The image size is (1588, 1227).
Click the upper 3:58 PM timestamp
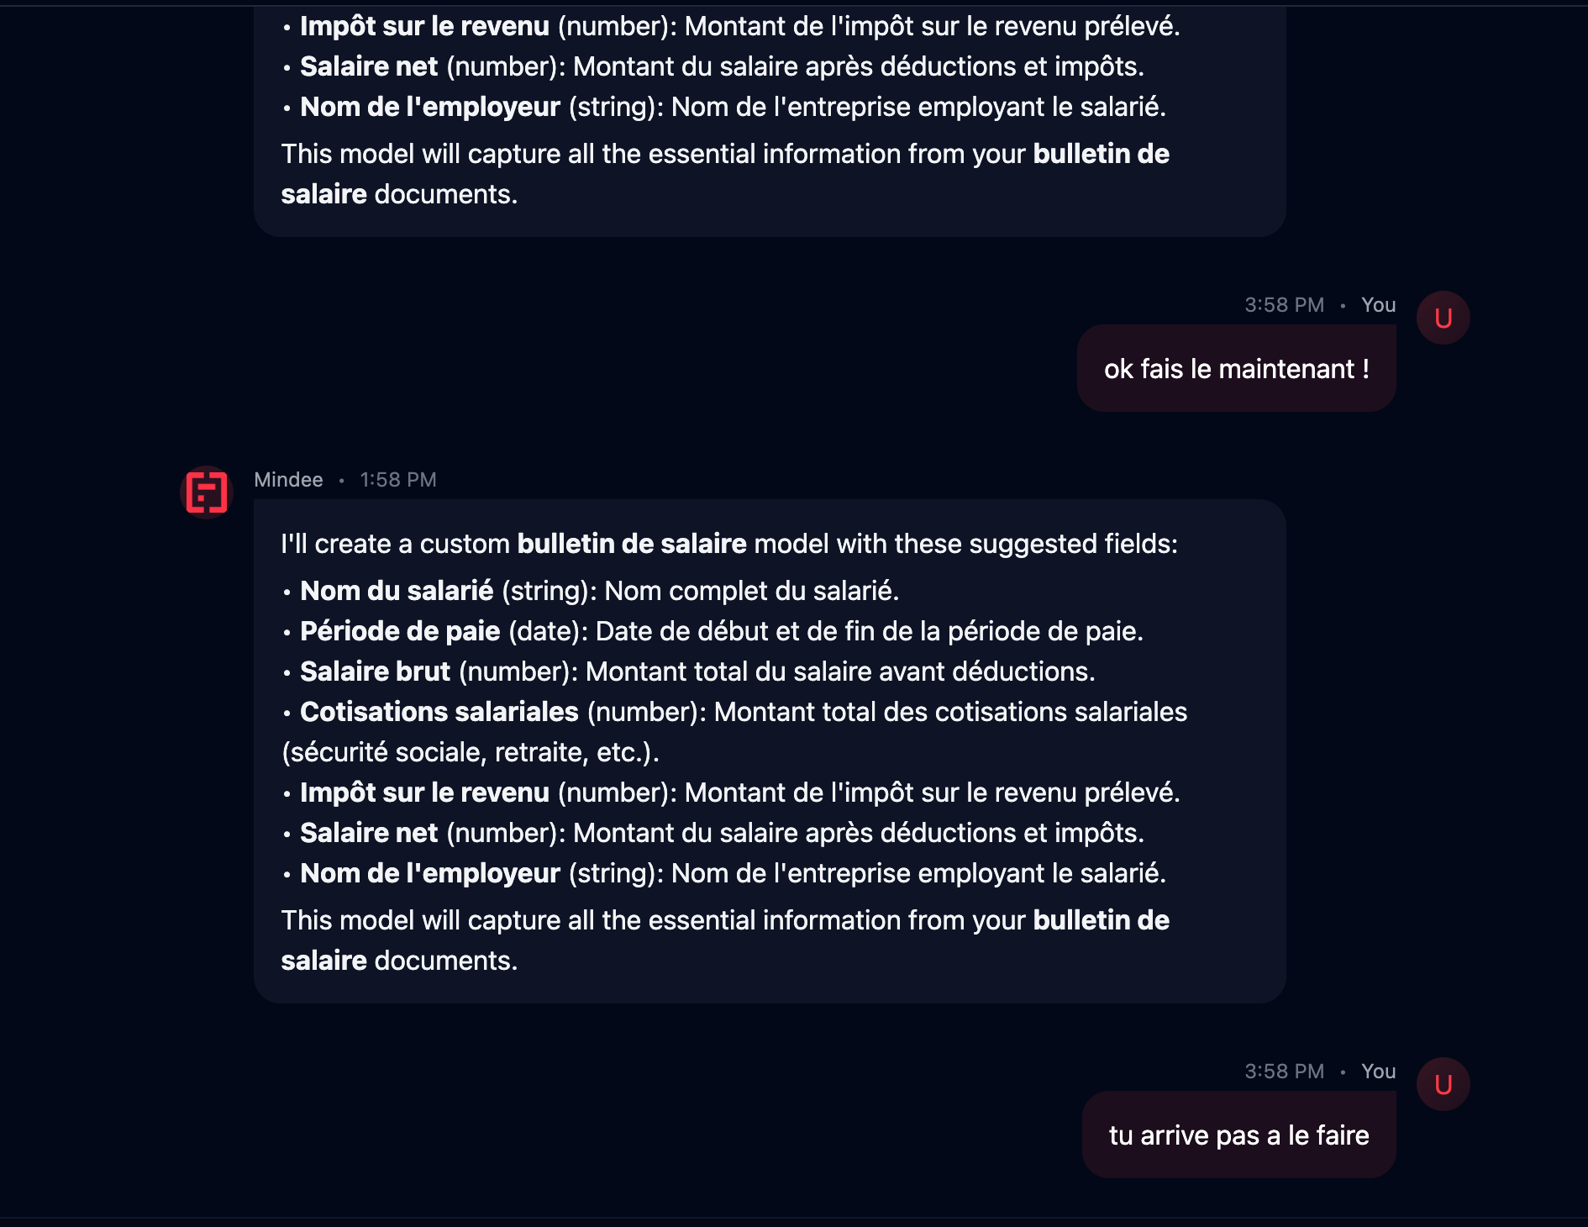(1284, 305)
